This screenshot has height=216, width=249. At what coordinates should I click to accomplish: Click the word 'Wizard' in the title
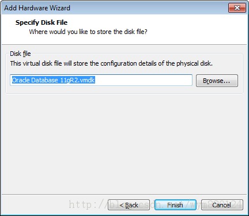[60, 8]
